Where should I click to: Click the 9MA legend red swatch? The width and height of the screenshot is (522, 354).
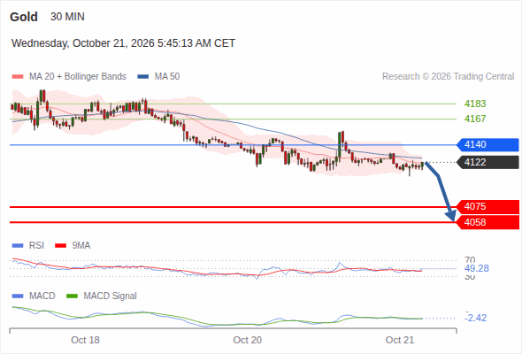(x=60, y=246)
